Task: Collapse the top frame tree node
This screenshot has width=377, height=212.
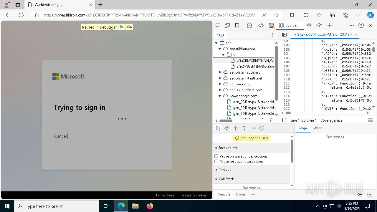Action: 216,43
